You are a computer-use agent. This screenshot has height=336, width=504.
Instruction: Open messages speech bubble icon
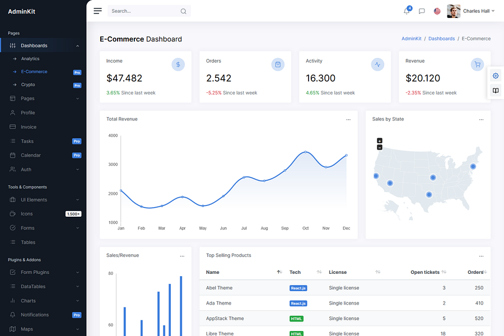point(422,11)
